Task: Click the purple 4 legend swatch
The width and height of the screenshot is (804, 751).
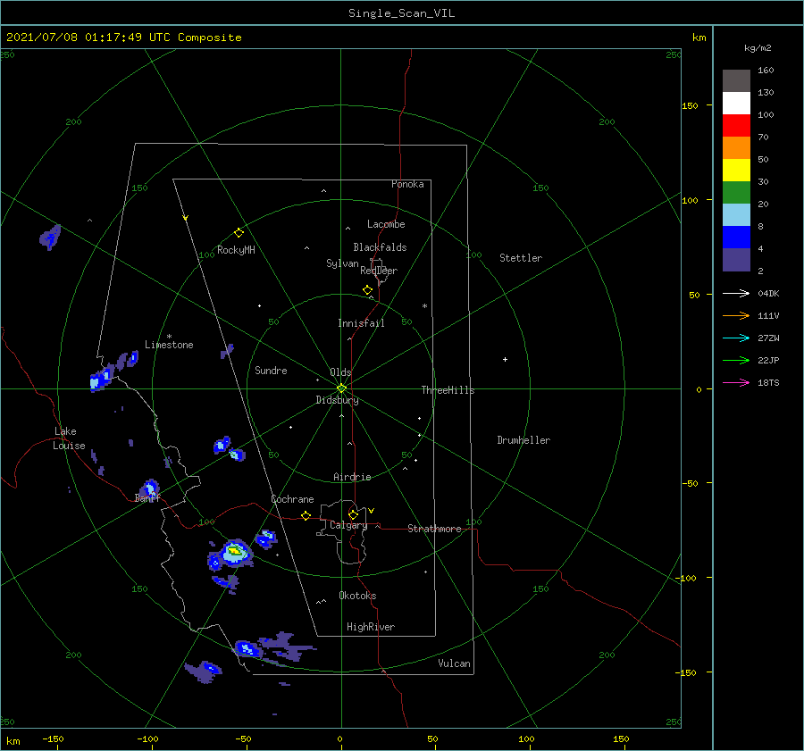Action: pyautogui.click(x=736, y=260)
